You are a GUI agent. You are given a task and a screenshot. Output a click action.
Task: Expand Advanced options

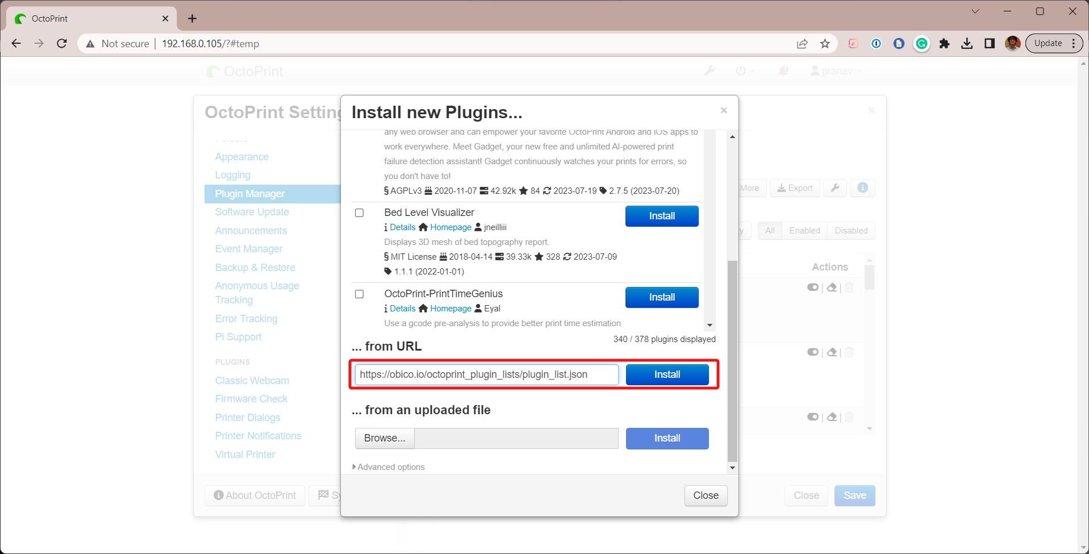tap(389, 467)
